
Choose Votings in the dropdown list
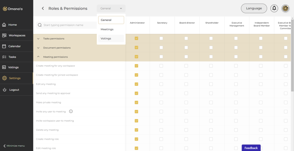coord(106,38)
